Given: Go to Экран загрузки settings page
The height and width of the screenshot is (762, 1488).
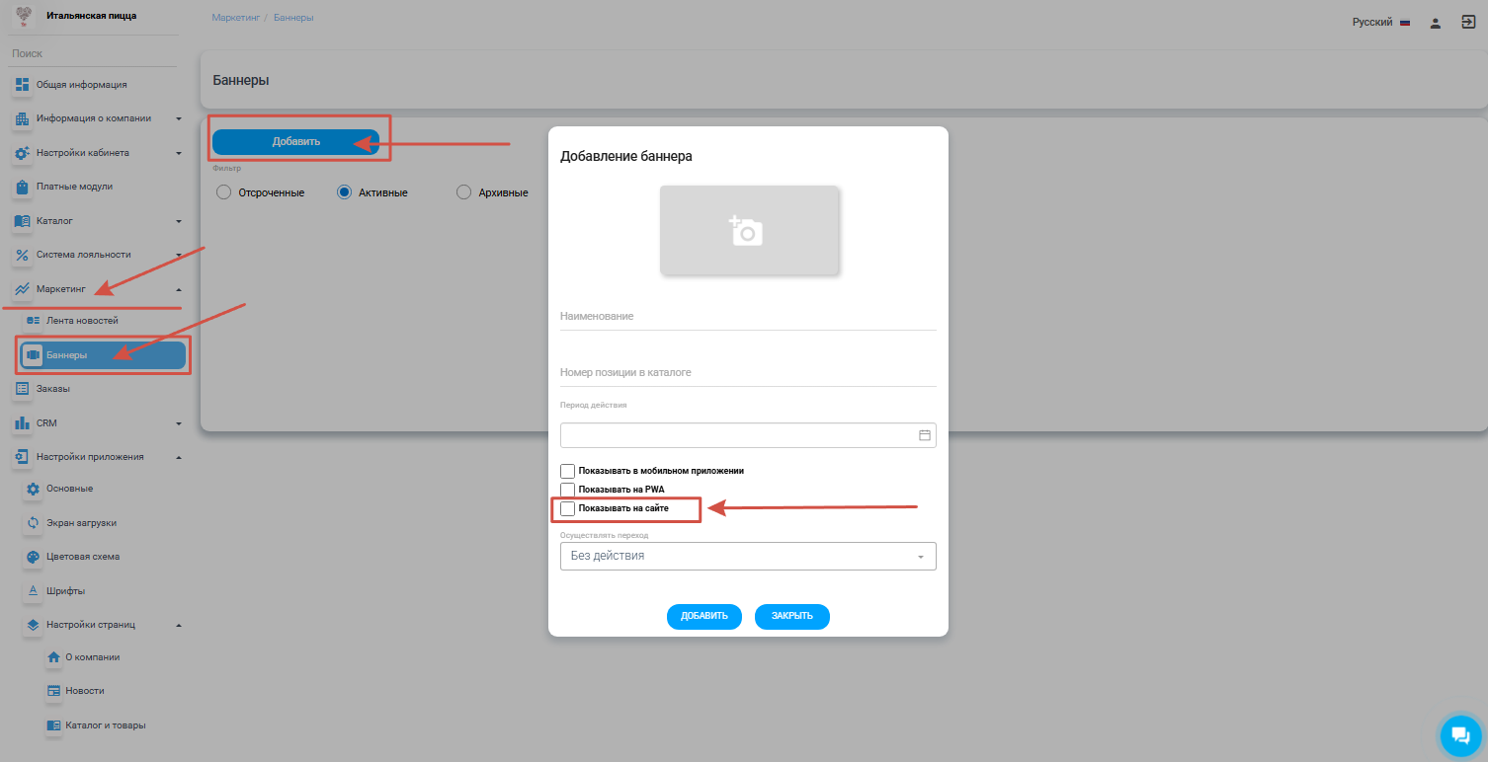Looking at the screenshot, I should click(81, 522).
